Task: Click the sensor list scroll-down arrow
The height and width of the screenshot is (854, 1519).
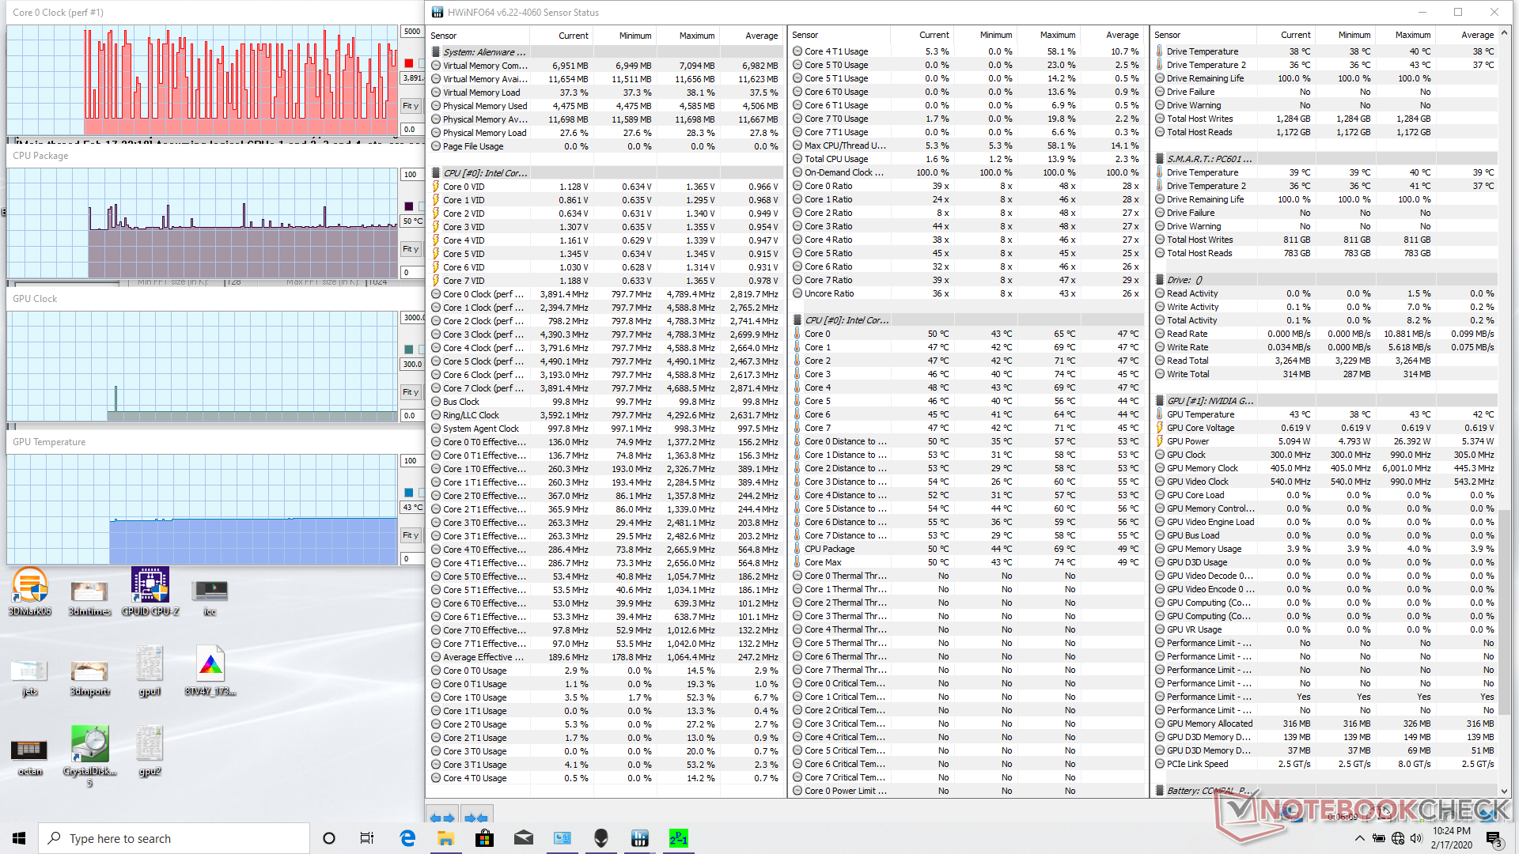Action: coord(1504,790)
